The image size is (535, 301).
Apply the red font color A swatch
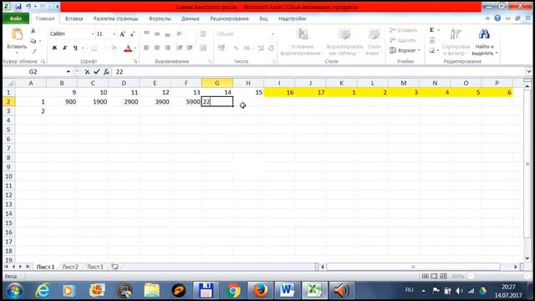pyautogui.click(x=128, y=48)
